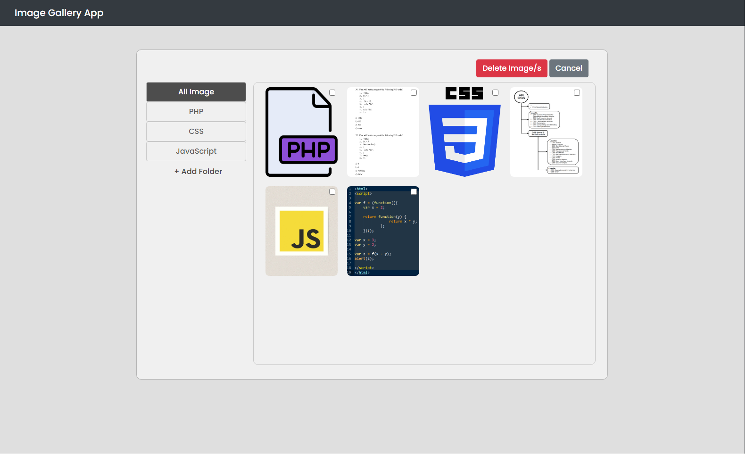Open the PHP quiz text thumbnail
The width and height of the screenshot is (746, 455).
click(x=383, y=132)
